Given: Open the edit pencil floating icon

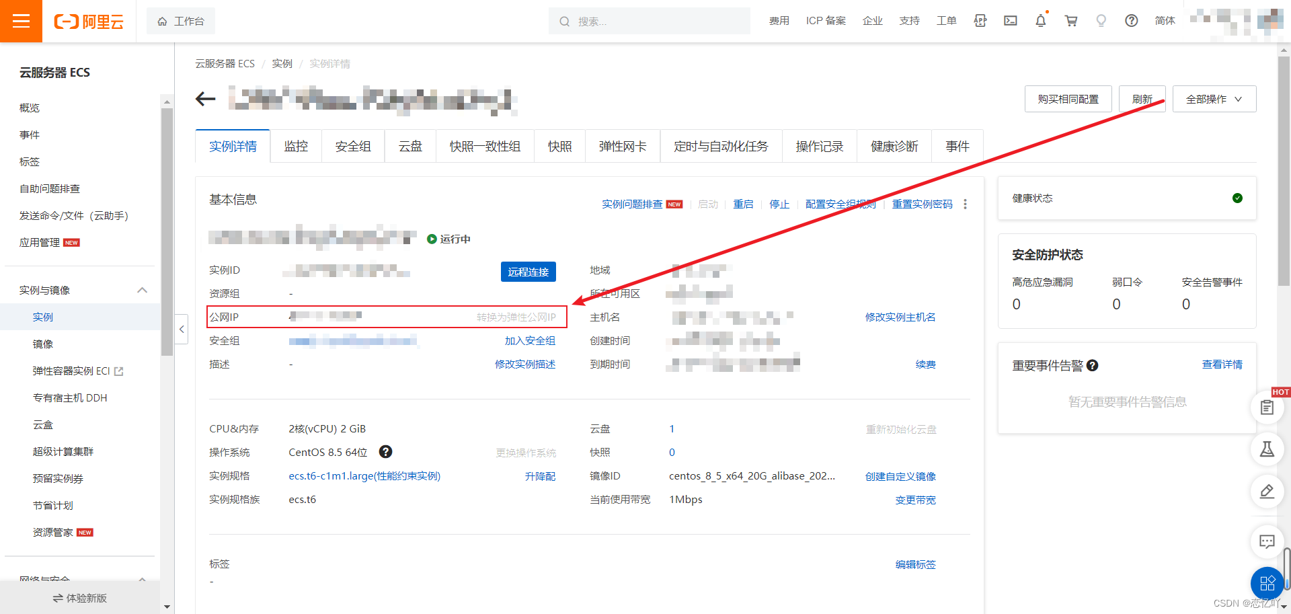Looking at the screenshot, I should coord(1267,492).
